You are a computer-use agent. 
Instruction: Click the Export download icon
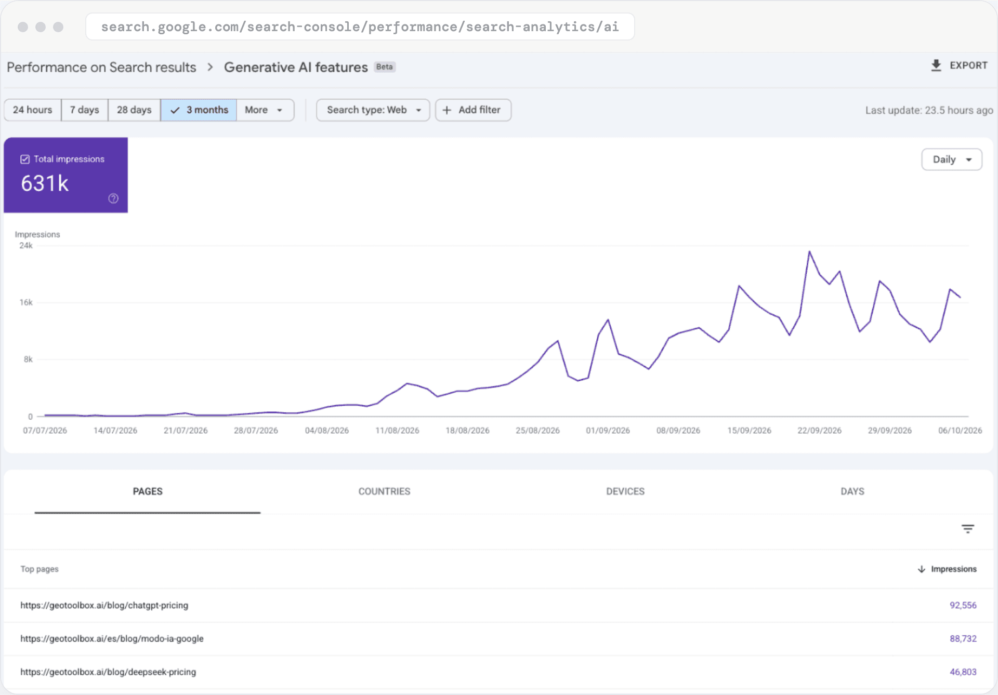click(x=936, y=65)
